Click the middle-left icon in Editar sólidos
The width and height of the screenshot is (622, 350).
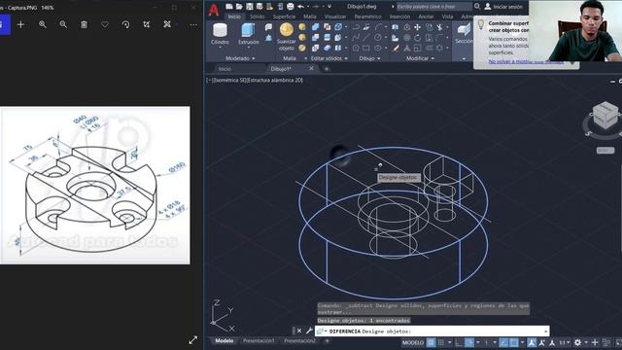[315, 38]
